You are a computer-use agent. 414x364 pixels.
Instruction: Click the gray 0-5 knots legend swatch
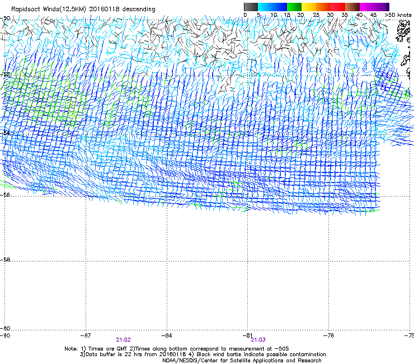click(251, 7)
